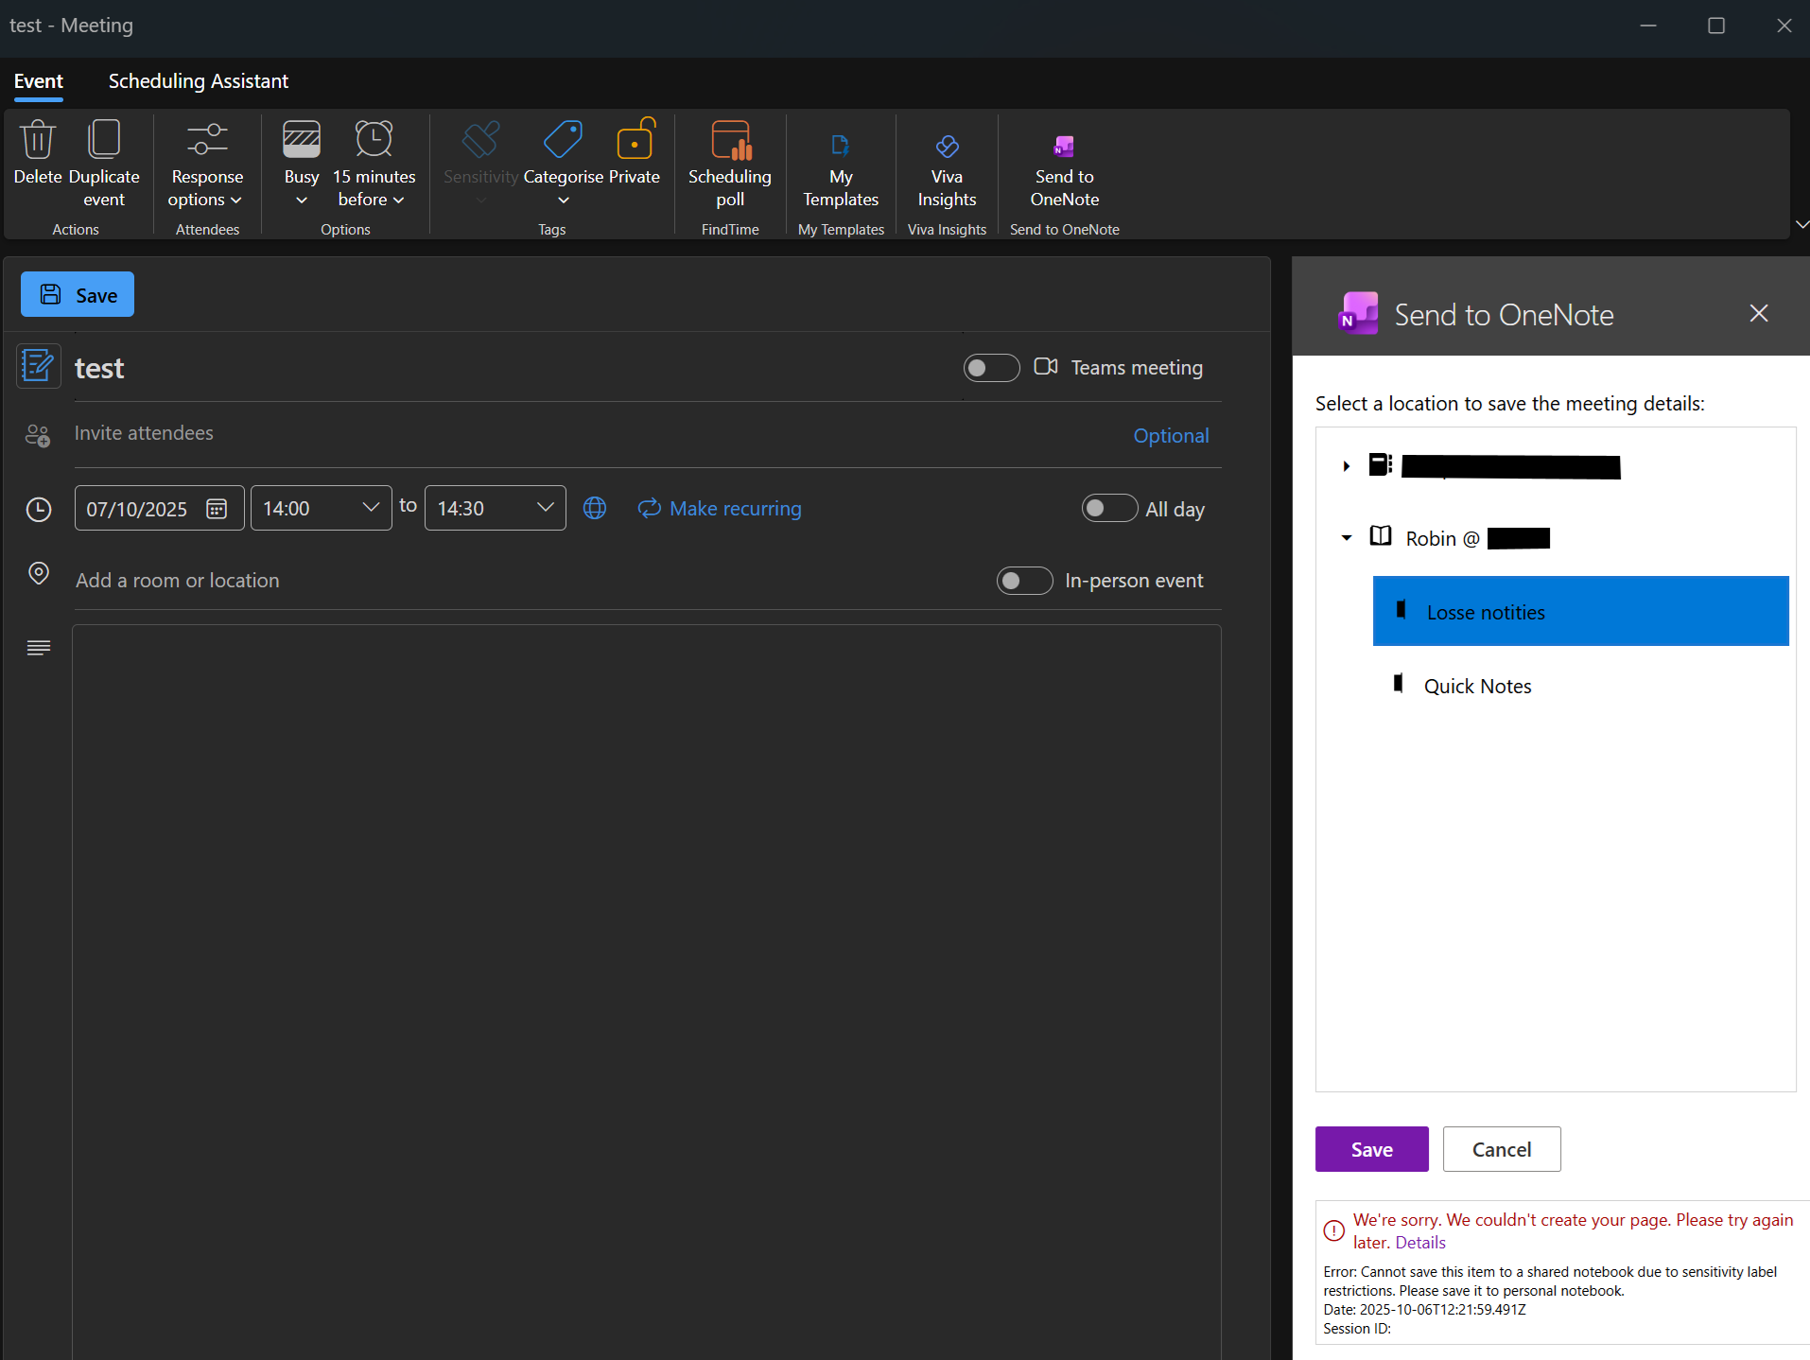The image size is (1810, 1360).
Task: Switch to the Scheduling Assistant tab
Action: (198, 81)
